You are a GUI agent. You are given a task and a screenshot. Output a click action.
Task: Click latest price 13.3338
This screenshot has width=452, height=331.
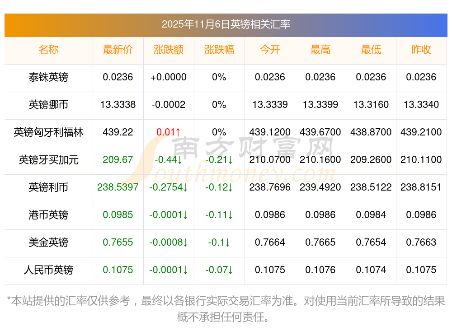tap(118, 105)
